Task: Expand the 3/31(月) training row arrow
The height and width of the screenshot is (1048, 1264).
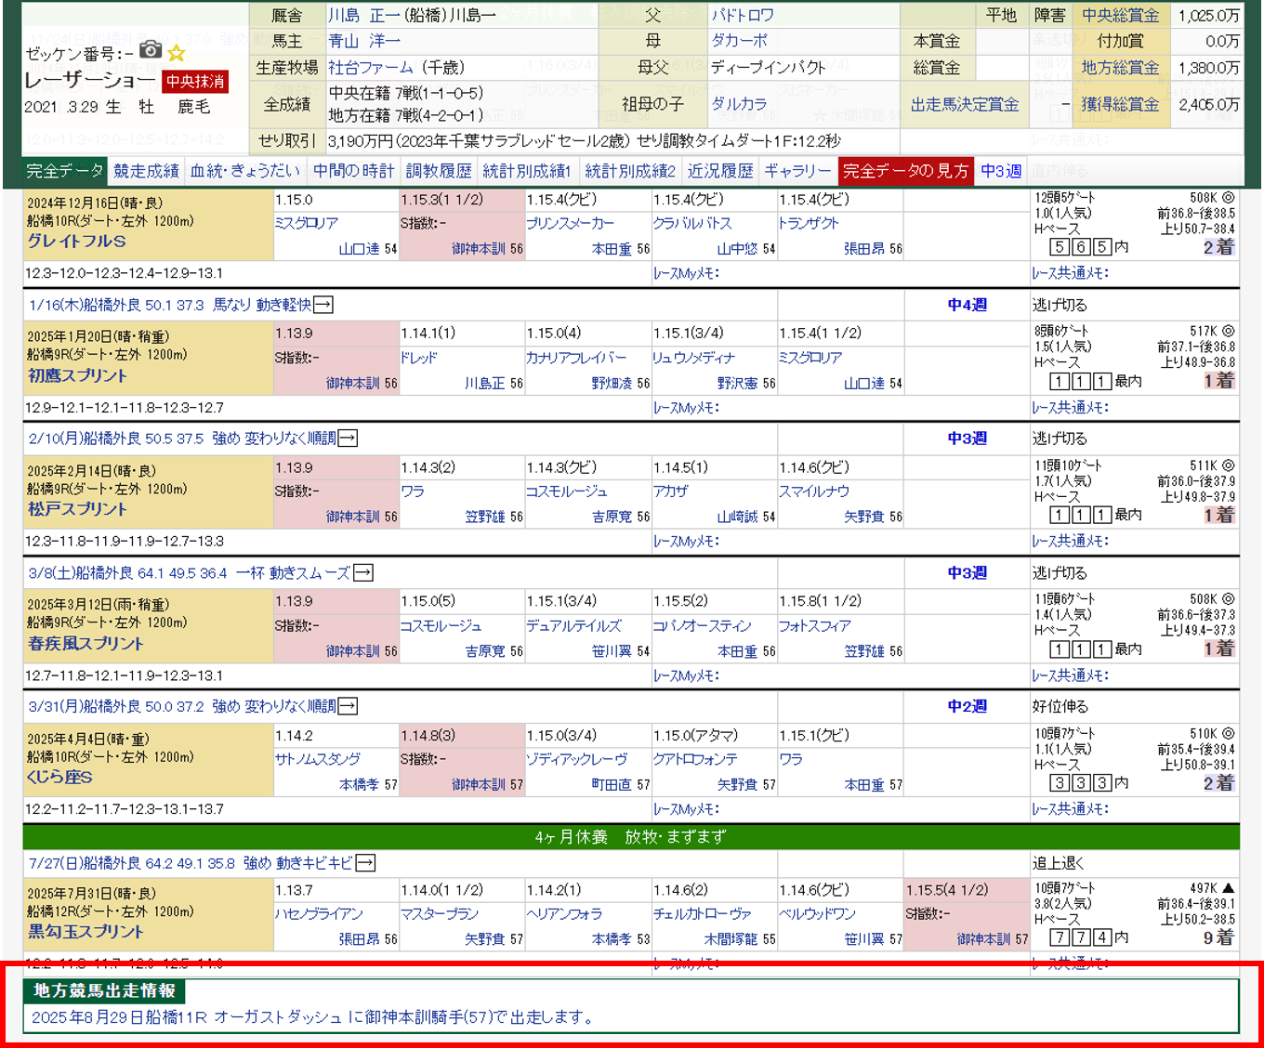Action: 348,706
